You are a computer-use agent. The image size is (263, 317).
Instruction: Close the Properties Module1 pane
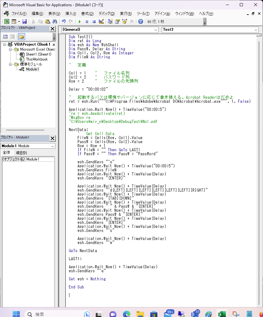pyautogui.click(x=52, y=138)
